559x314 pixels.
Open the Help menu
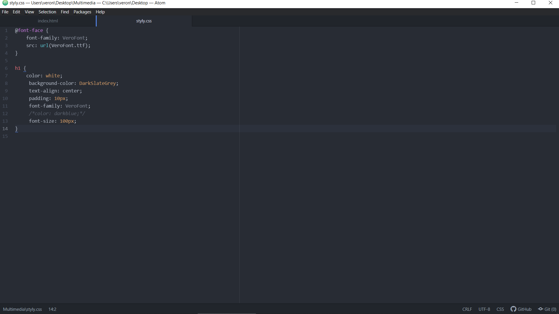point(100,12)
